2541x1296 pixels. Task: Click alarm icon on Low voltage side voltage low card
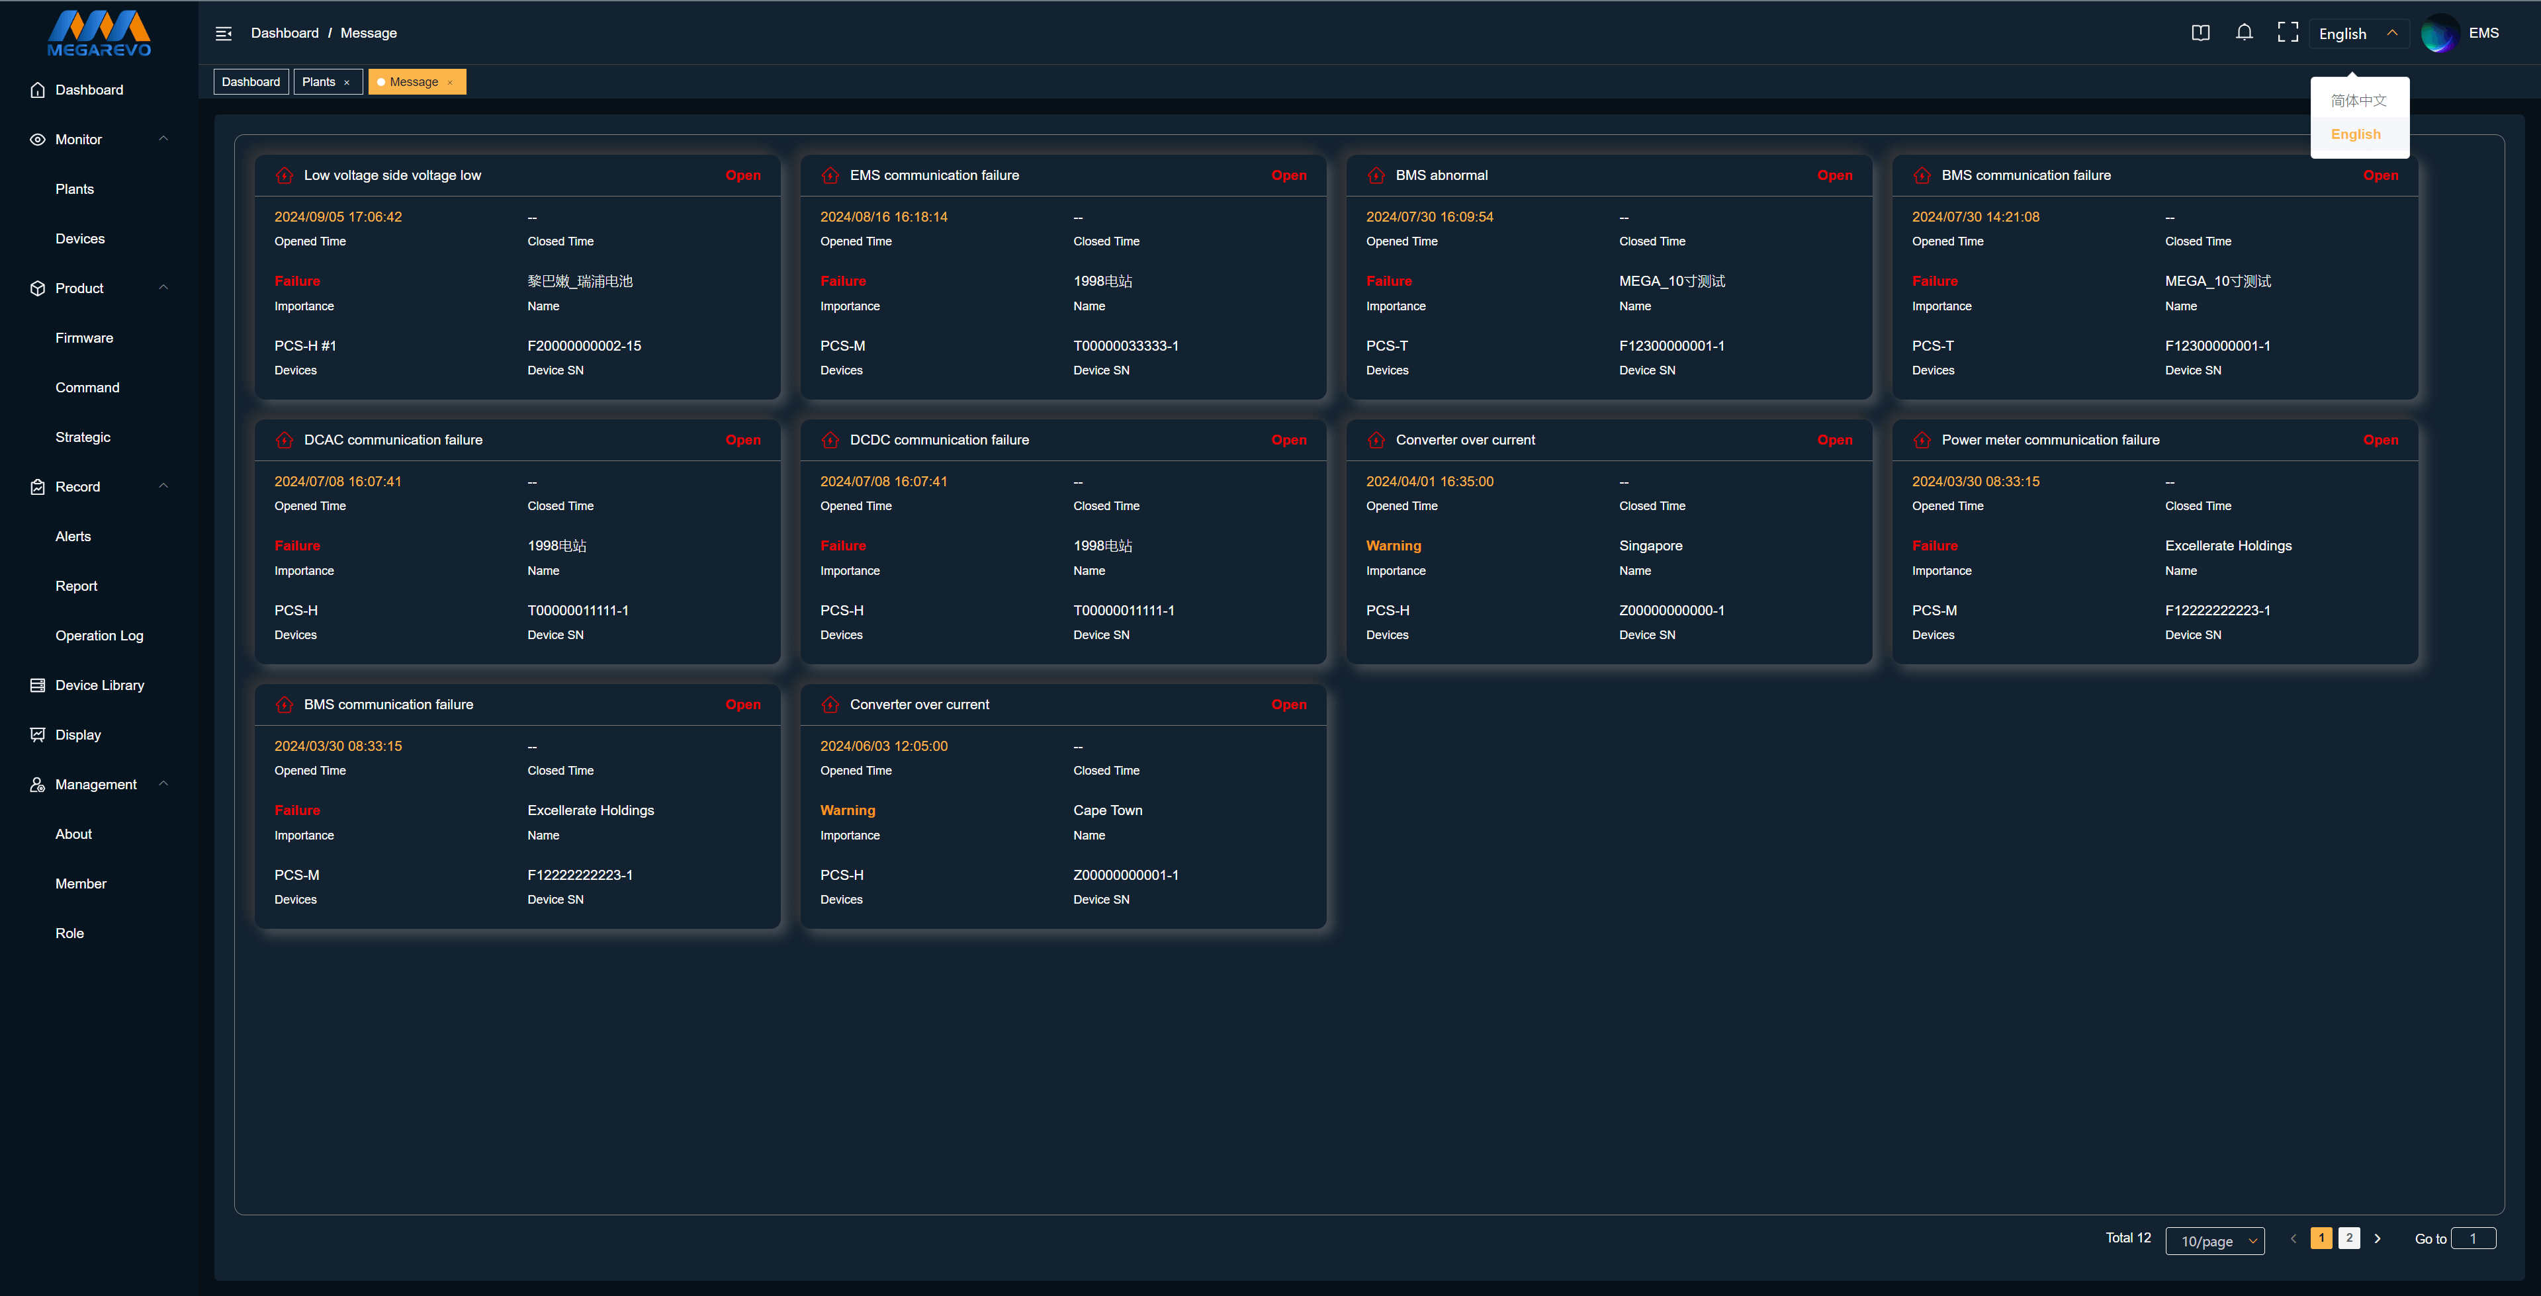pos(284,175)
